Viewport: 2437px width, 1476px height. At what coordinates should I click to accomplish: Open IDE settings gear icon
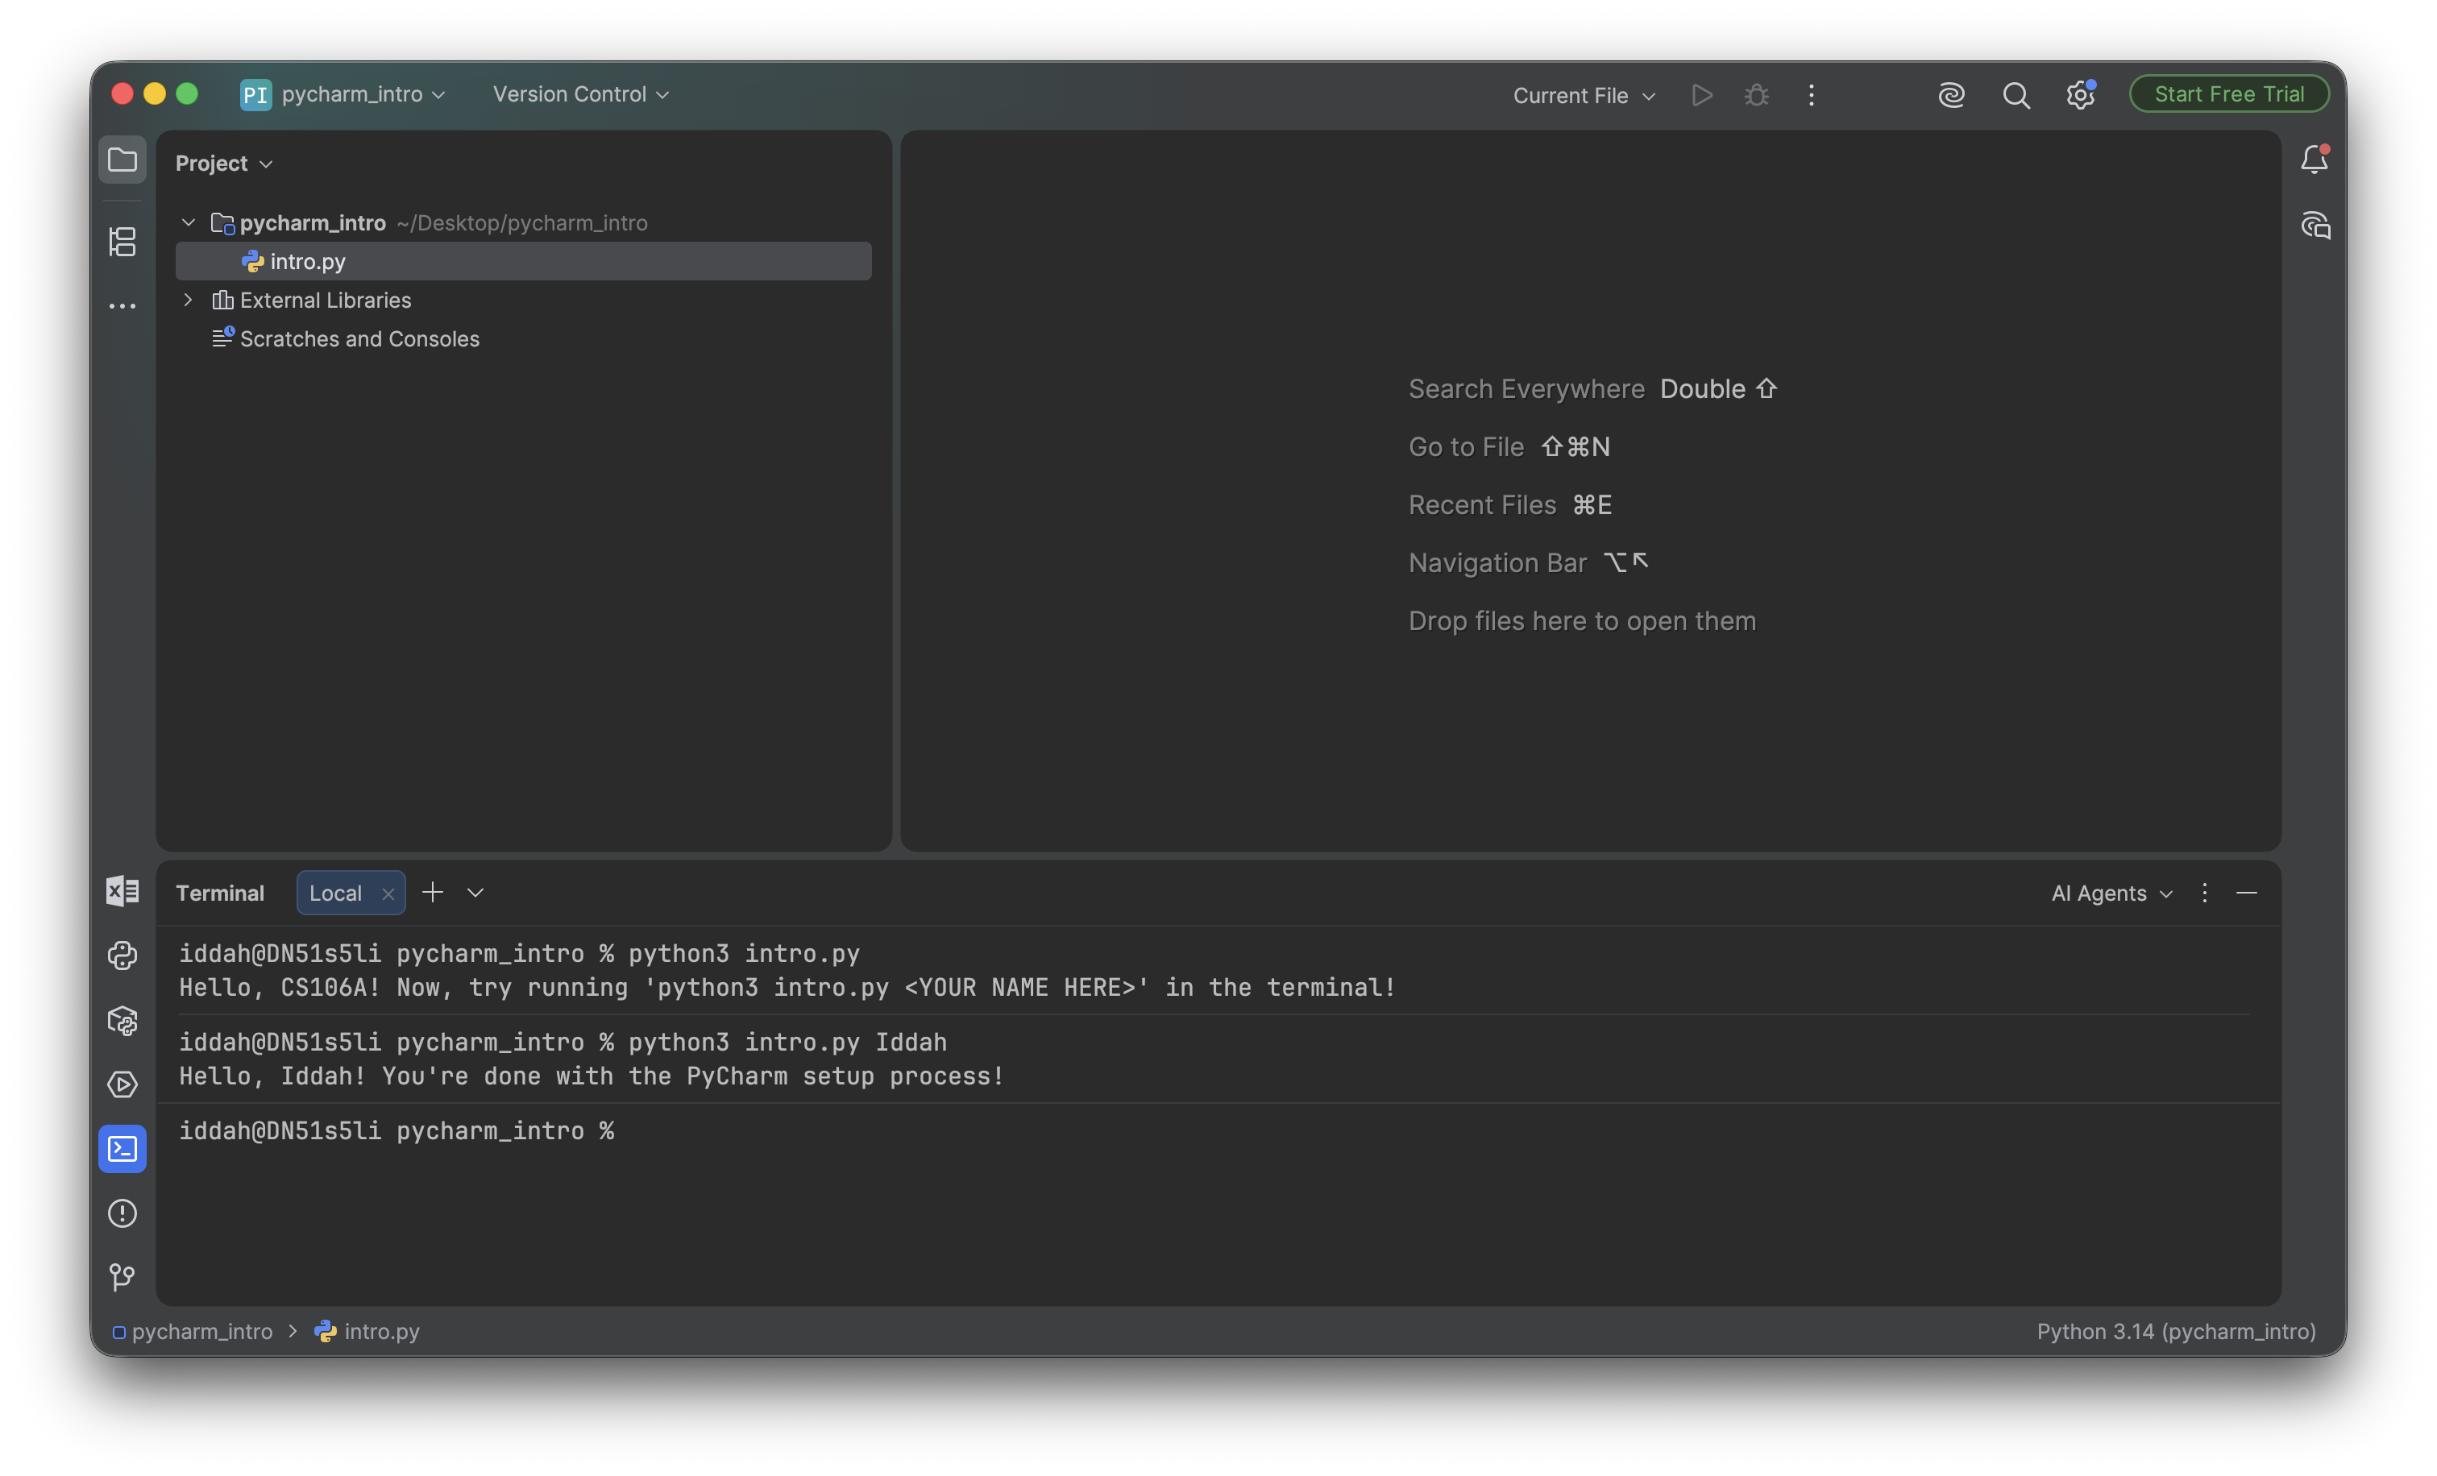click(2080, 95)
